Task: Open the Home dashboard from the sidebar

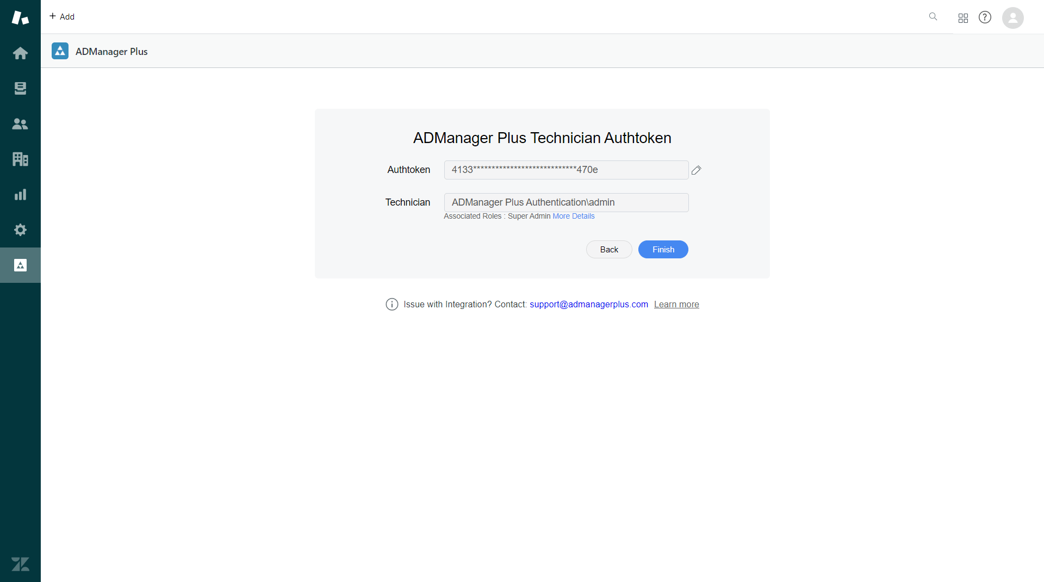Action: click(x=20, y=53)
